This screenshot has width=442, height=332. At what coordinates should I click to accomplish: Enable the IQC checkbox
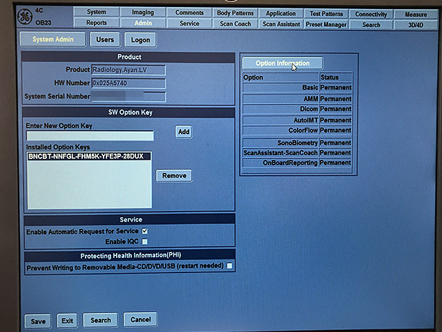pos(144,241)
